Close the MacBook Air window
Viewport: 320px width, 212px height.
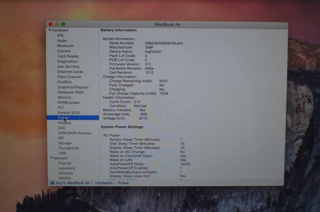pos(50,24)
